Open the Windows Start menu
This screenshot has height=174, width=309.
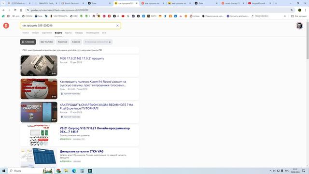click(4, 171)
